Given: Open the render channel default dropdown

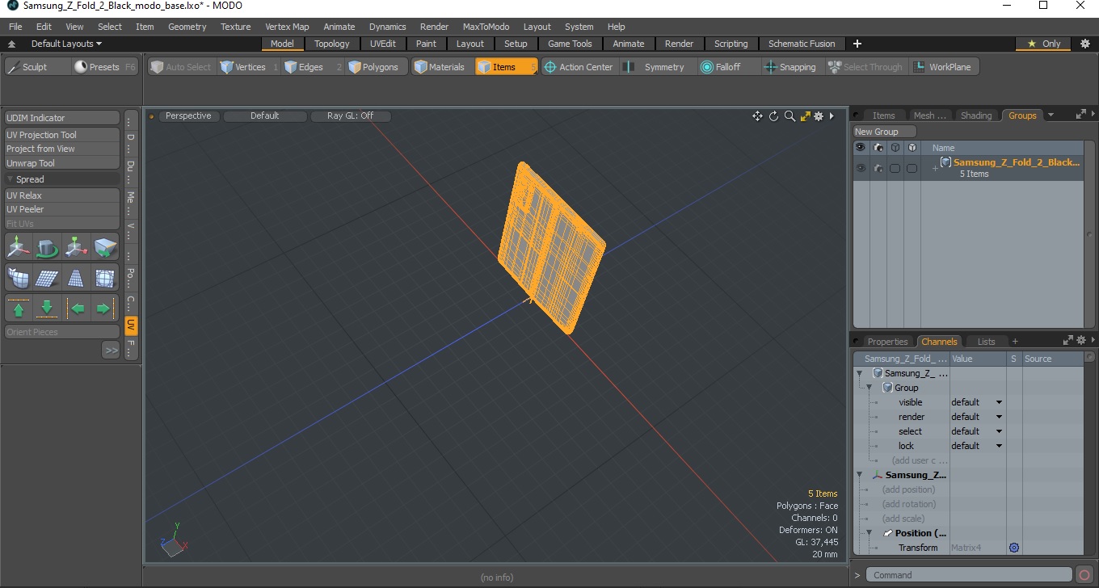Looking at the screenshot, I should pyautogui.click(x=976, y=417).
